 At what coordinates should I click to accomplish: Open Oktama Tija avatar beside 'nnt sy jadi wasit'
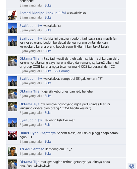tap(13, 61)
